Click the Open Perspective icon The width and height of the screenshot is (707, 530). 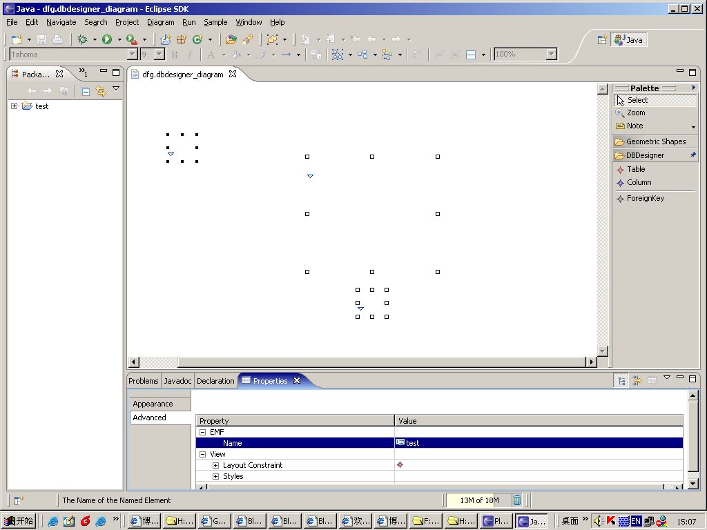(x=602, y=39)
